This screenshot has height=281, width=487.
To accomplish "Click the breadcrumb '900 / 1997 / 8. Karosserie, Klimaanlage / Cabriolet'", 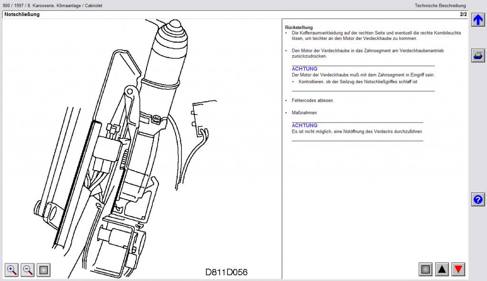I will tap(52, 6).
